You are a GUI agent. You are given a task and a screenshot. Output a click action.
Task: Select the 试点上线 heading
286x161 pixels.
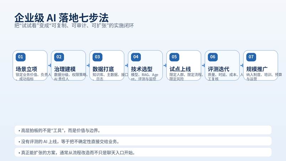(x=180, y=69)
